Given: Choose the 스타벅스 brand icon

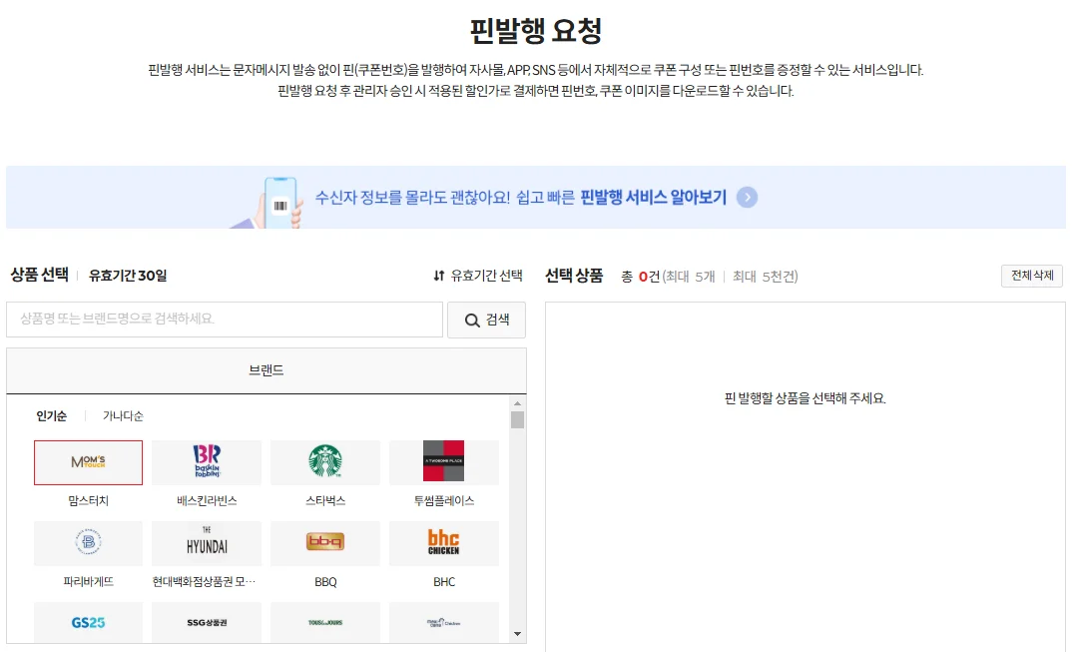Looking at the screenshot, I should 325,462.
